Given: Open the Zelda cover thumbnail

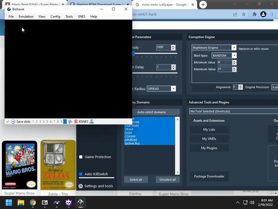Looking at the screenshot, I should pyautogui.click(x=58, y=165).
